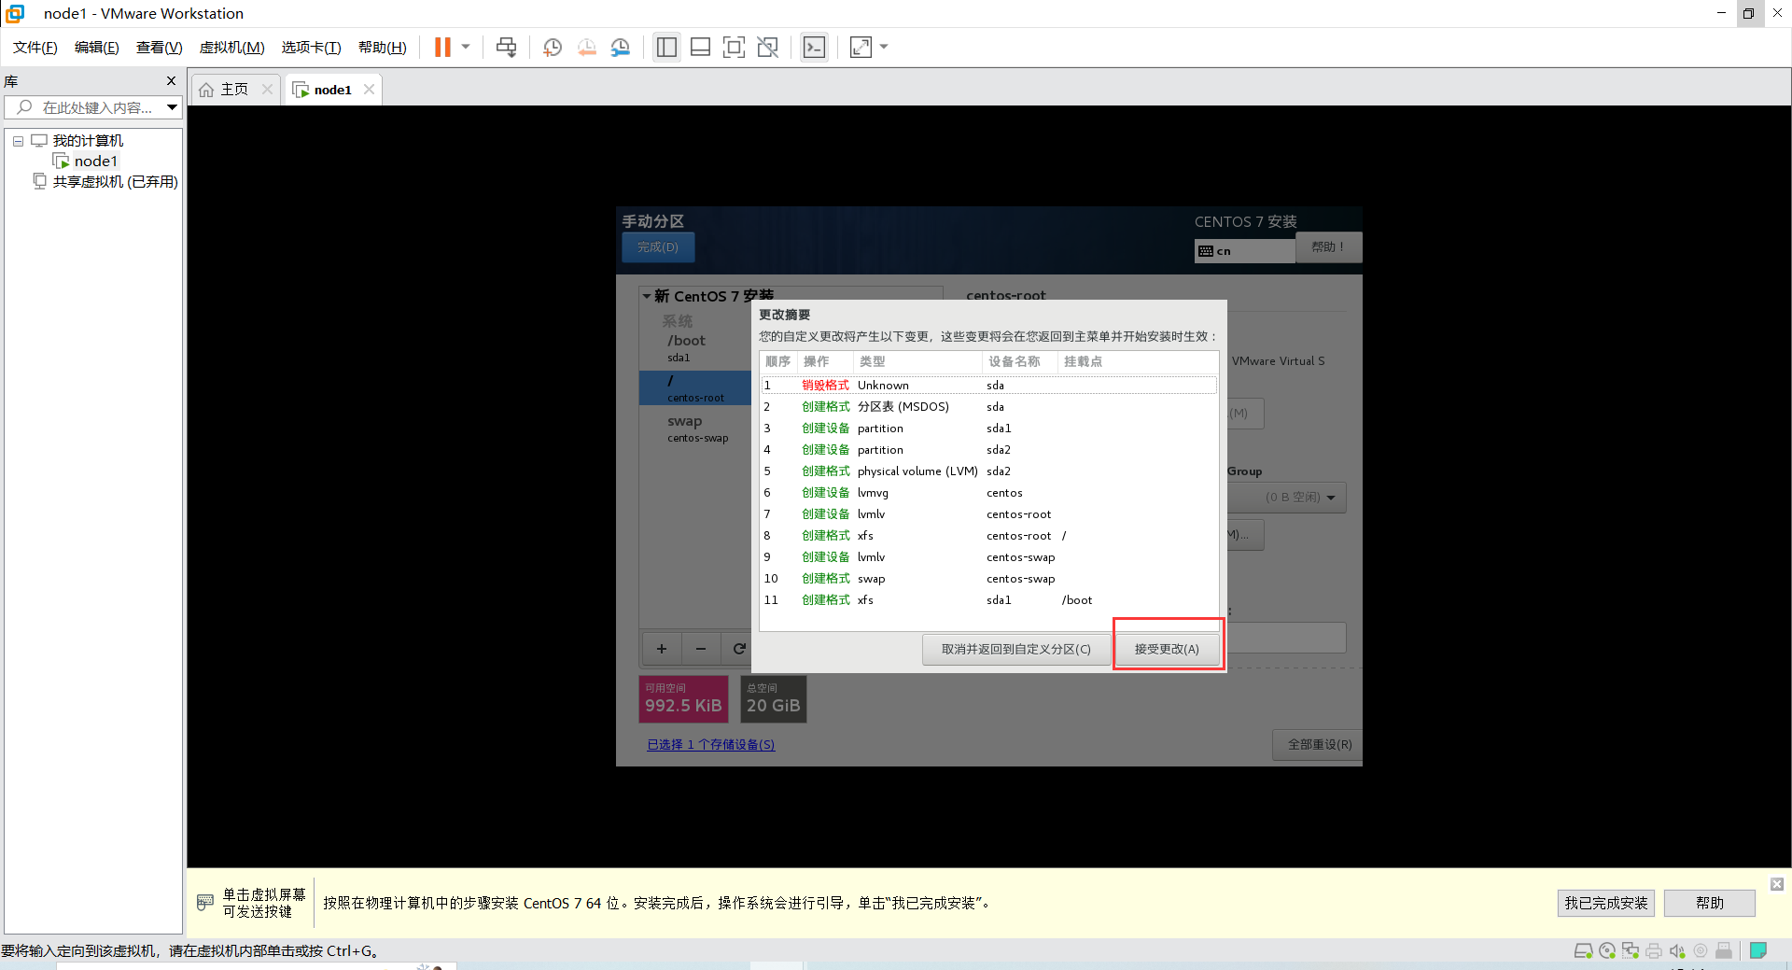This screenshot has width=1792, height=970.
Task: Open the stretch display dropdown arrow
Action: click(x=884, y=47)
